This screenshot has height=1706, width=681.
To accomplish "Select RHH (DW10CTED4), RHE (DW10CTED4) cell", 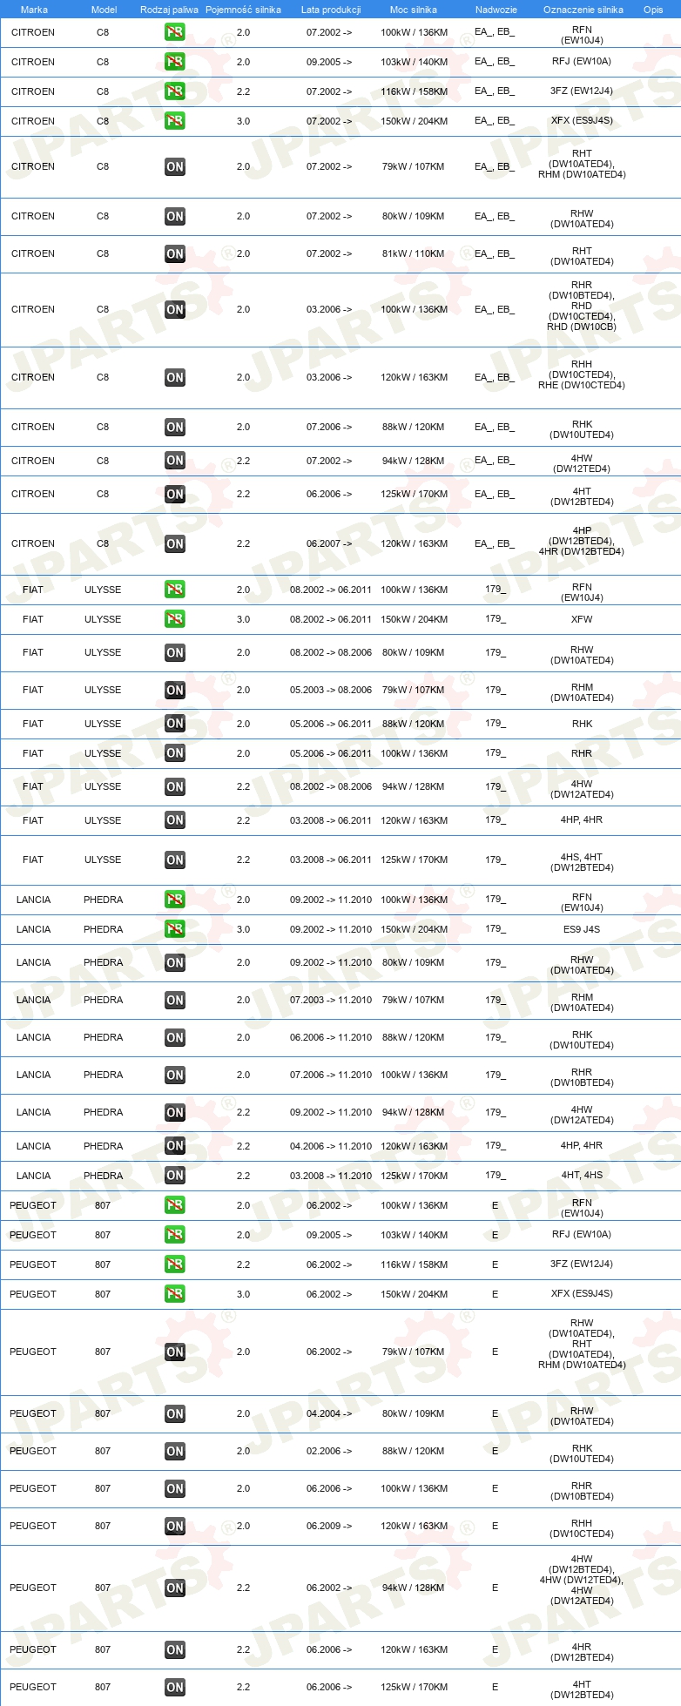I will [x=582, y=374].
